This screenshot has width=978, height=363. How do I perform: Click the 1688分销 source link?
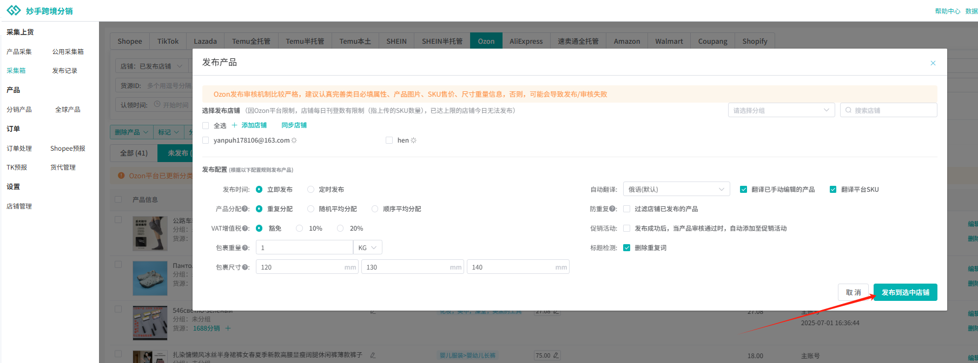coord(207,328)
